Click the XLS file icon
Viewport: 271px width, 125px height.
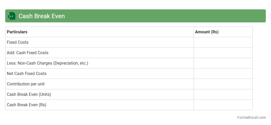point(12,16)
